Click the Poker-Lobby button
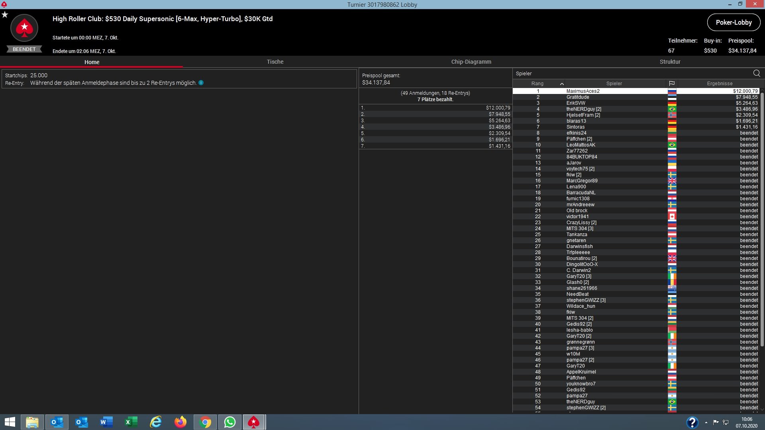Image resolution: width=765 pixels, height=430 pixels. click(x=733, y=22)
